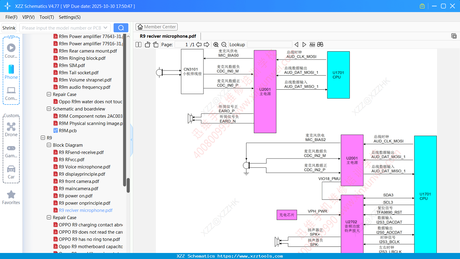Zoom out of the schematic
The image size is (460, 259).
(x=224, y=44)
